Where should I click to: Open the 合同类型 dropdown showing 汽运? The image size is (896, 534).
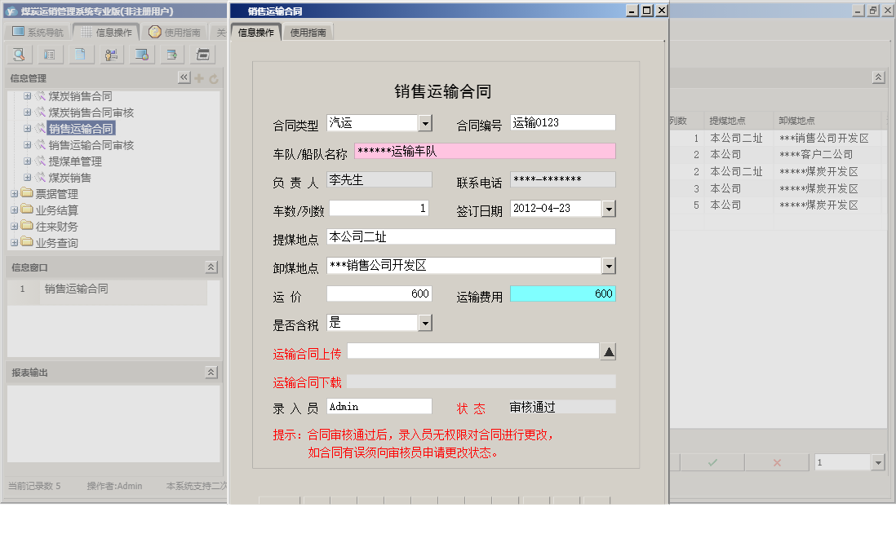pos(425,122)
